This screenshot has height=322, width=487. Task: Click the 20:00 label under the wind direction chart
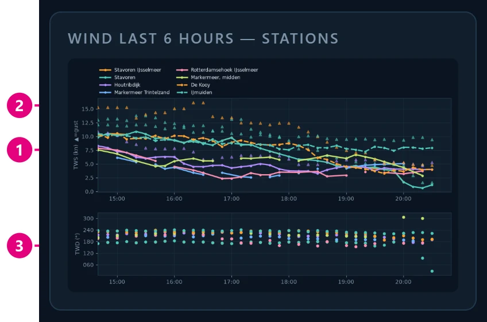coord(403,282)
